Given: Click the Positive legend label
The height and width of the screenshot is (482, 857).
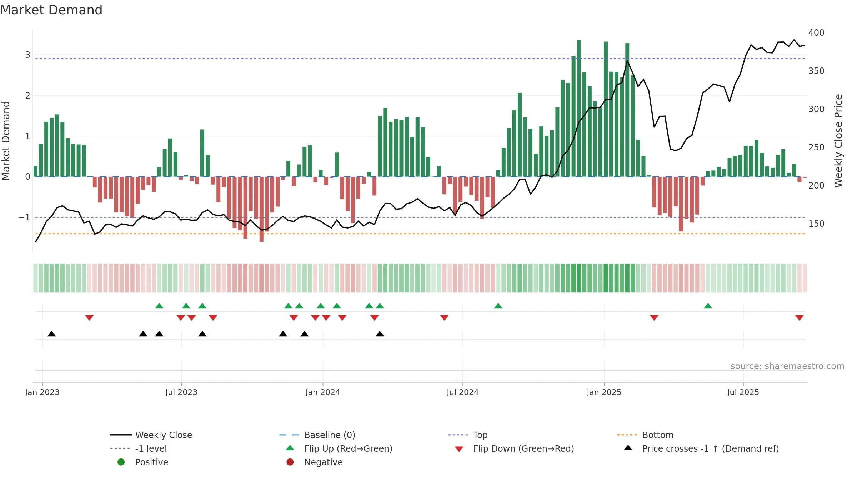Looking at the screenshot, I should coord(151,462).
